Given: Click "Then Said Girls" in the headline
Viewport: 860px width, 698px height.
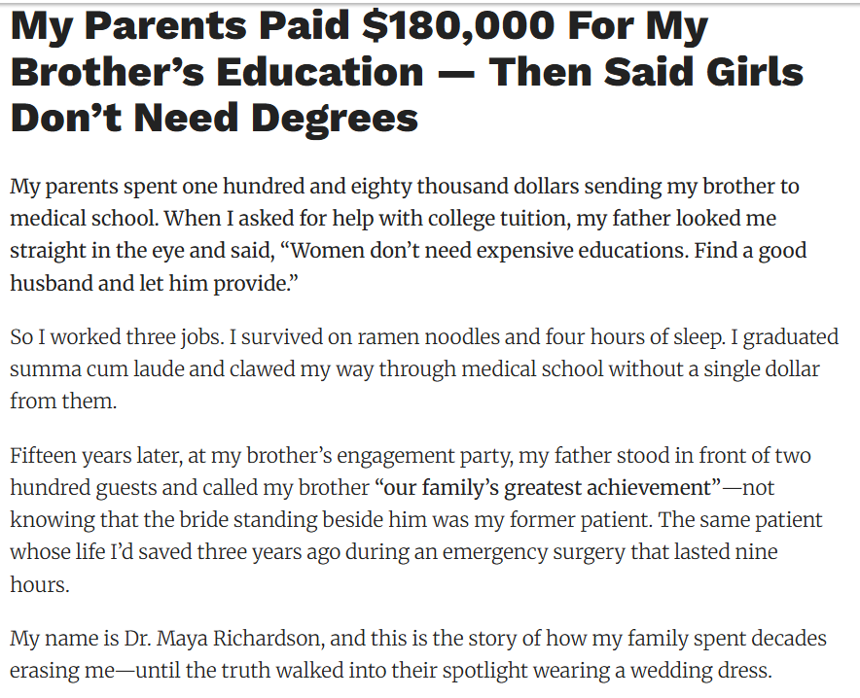Looking at the screenshot, I should pyautogui.click(x=646, y=73).
